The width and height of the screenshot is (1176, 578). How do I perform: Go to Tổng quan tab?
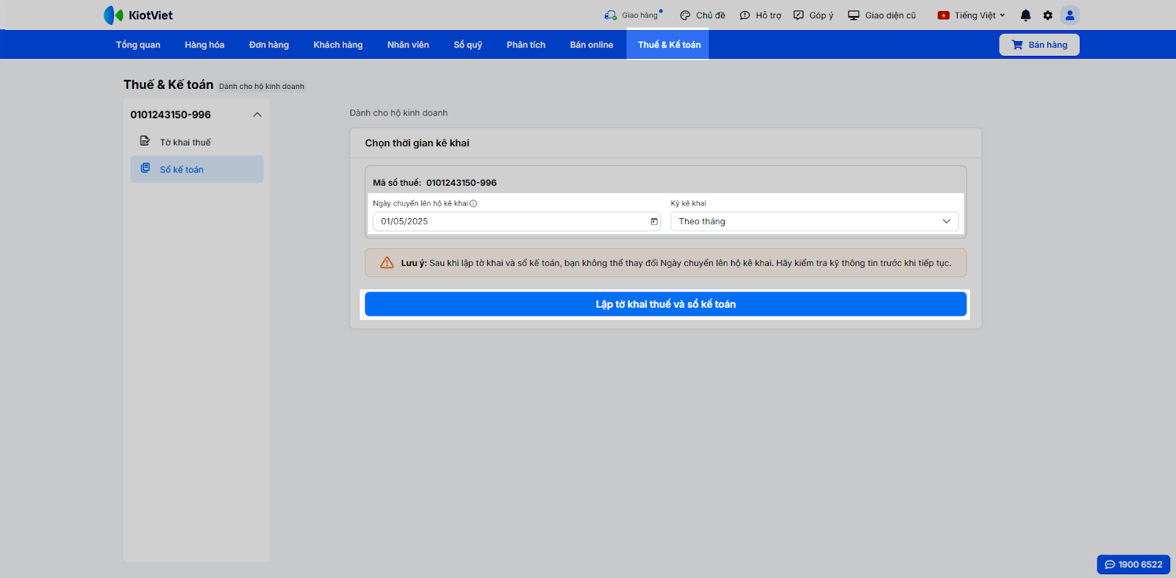[138, 45]
